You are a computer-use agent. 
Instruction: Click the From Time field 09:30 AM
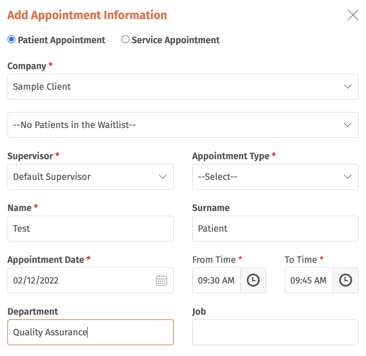pos(217,280)
